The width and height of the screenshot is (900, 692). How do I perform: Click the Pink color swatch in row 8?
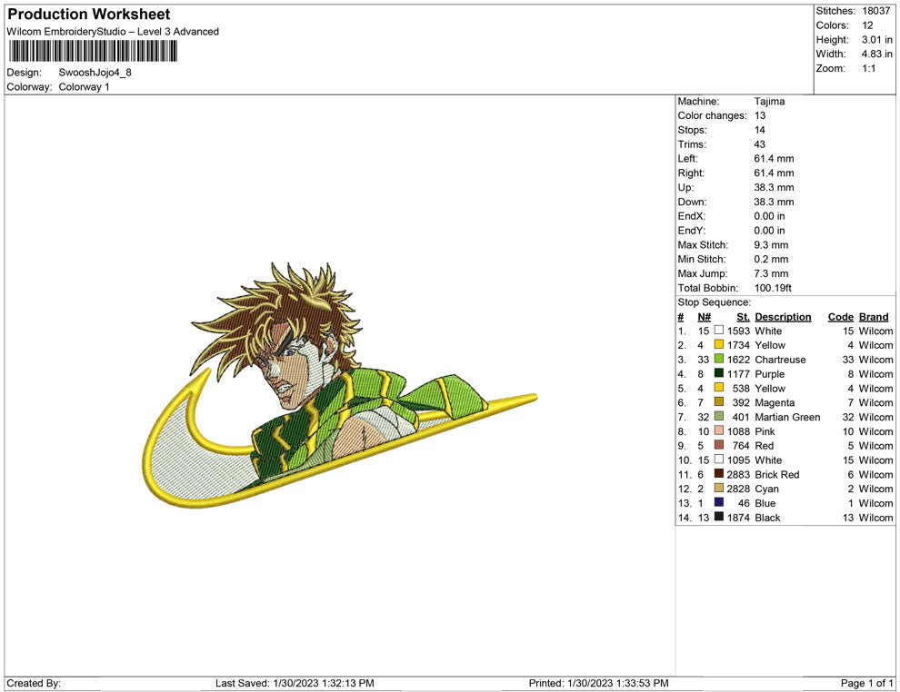tap(718, 430)
